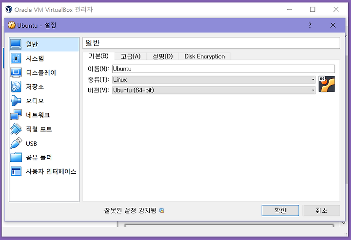Click the settings gear icon in dialog title

tap(11, 25)
